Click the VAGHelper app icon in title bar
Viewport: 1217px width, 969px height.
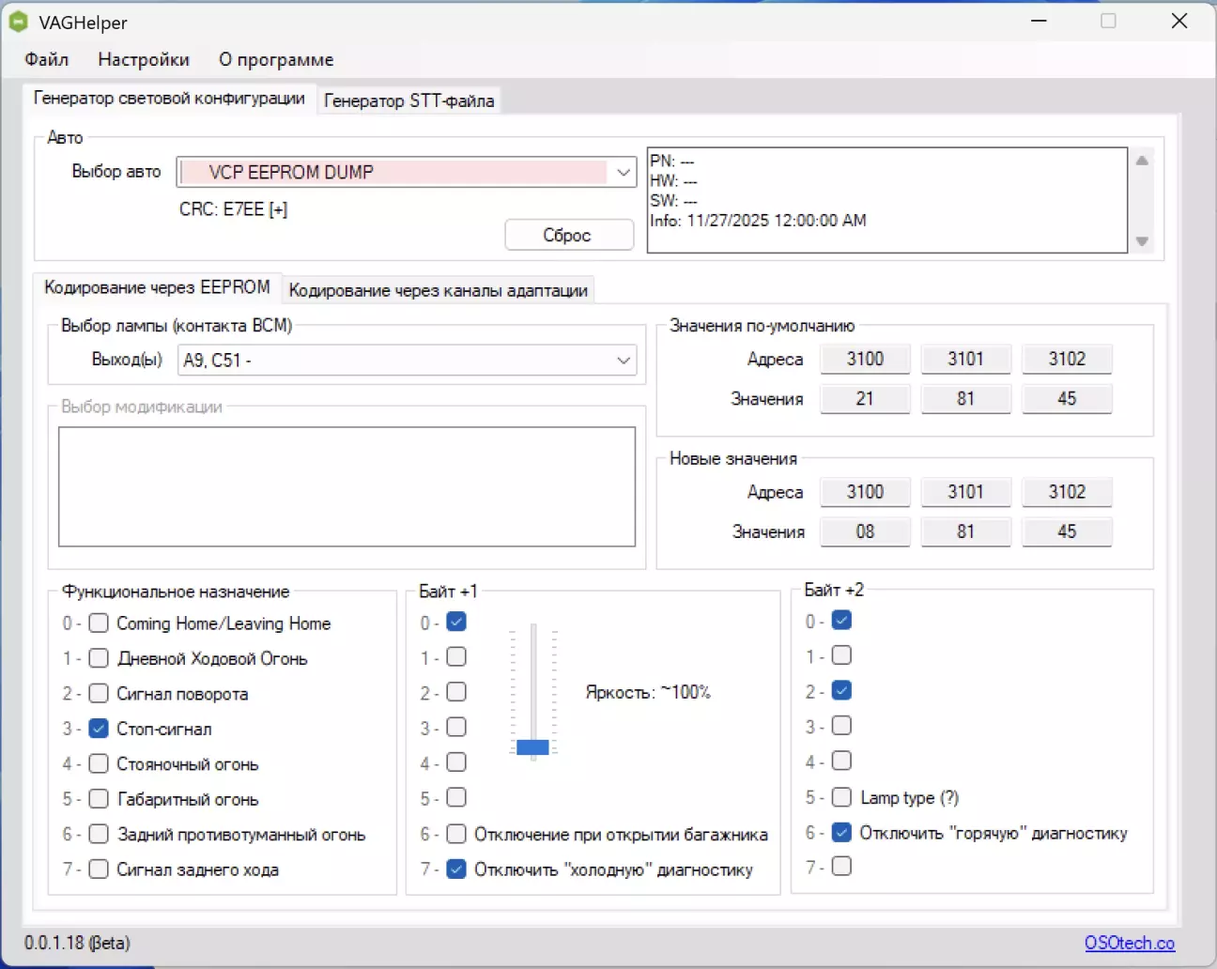(18, 22)
